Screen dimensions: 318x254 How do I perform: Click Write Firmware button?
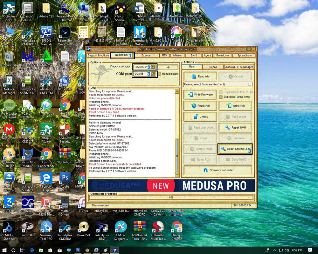coord(200,95)
